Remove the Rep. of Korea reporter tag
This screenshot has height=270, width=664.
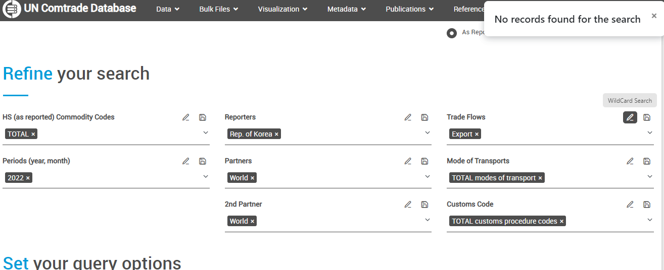coord(276,134)
